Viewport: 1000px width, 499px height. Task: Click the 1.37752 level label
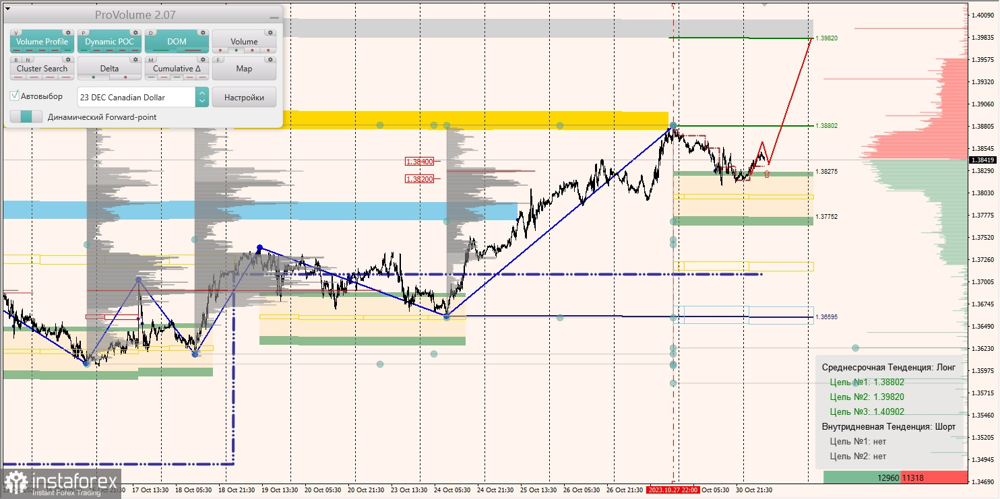point(826,217)
